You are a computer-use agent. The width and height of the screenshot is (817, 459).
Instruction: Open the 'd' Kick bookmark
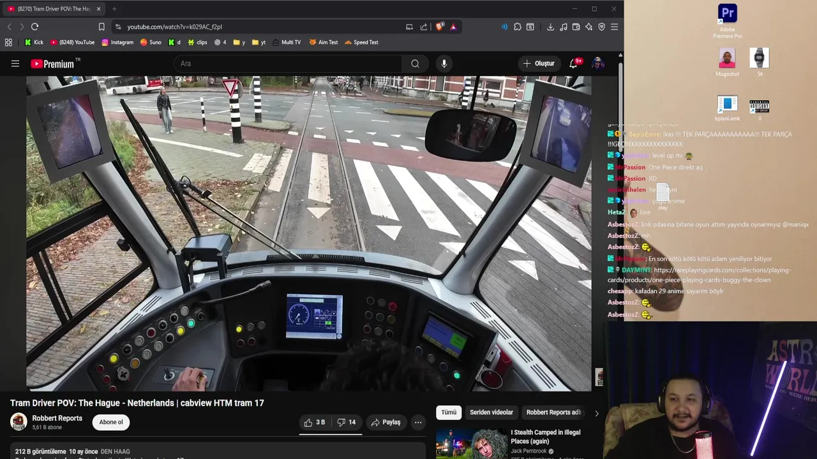coord(175,42)
